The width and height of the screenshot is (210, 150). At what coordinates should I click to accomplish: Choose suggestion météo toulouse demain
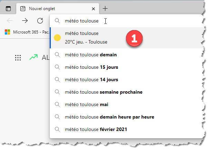coord(91,55)
